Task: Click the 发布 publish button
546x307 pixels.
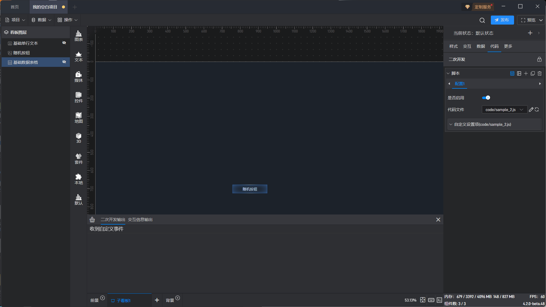Action: [502, 20]
